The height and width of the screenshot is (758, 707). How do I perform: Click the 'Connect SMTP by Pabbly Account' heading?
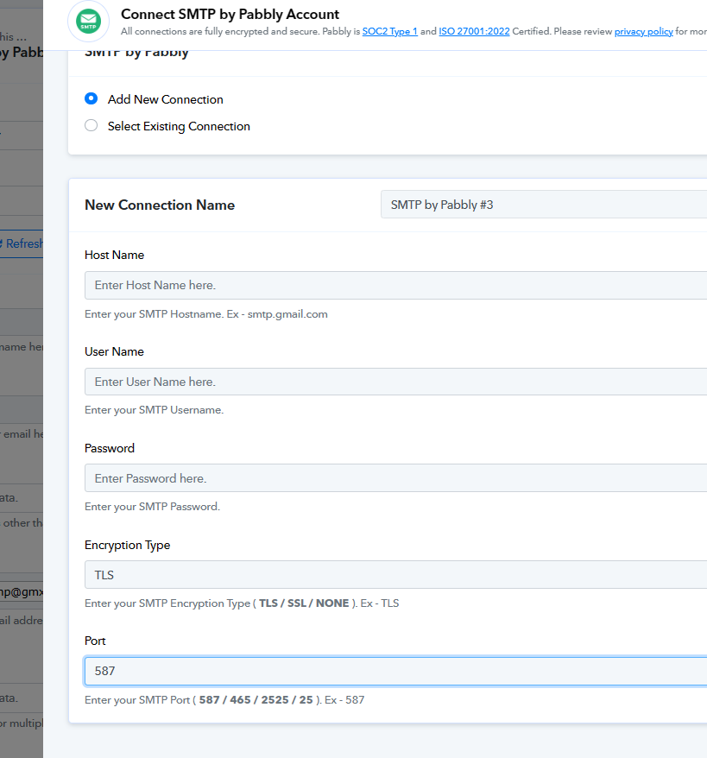pos(230,14)
